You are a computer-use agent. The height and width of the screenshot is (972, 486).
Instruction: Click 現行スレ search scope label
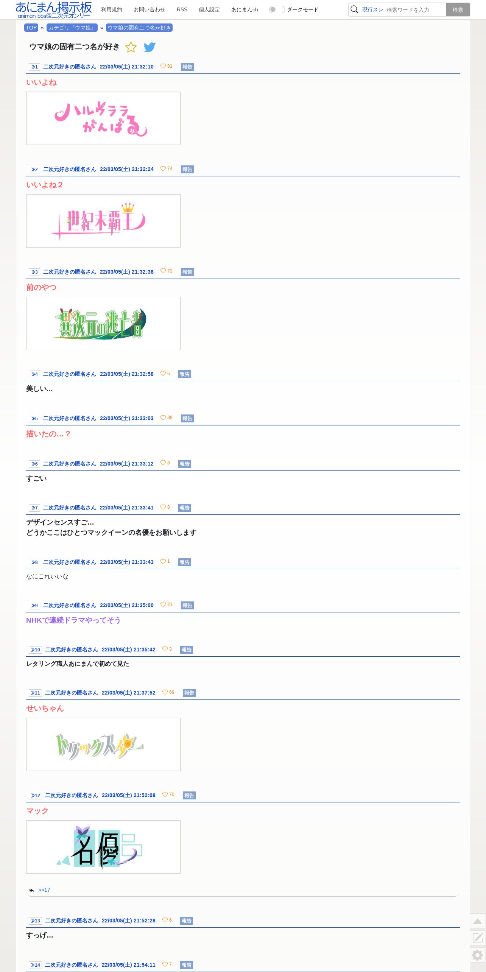[372, 10]
